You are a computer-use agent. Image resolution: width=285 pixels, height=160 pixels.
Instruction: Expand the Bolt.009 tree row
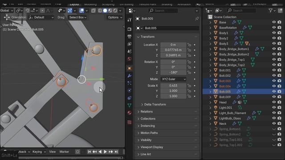coord(210,97)
